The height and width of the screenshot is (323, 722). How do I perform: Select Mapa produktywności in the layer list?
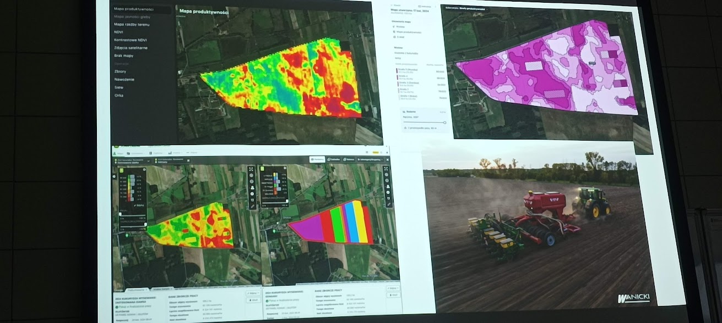pos(133,9)
